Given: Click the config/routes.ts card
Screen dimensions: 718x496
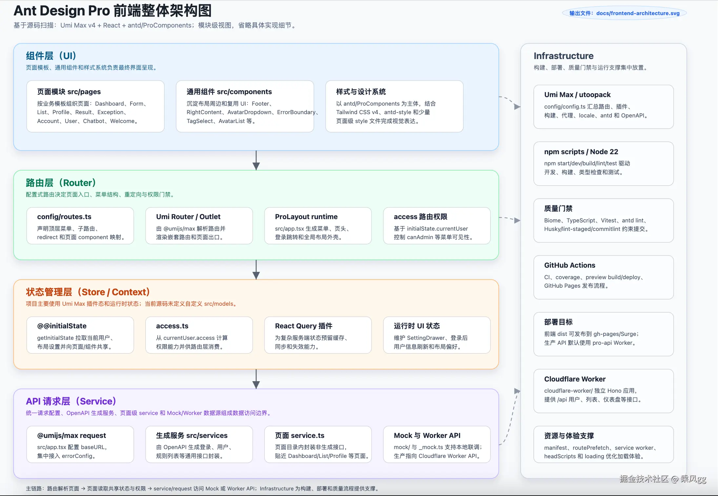Looking at the screenshot, I should [80, 226].
